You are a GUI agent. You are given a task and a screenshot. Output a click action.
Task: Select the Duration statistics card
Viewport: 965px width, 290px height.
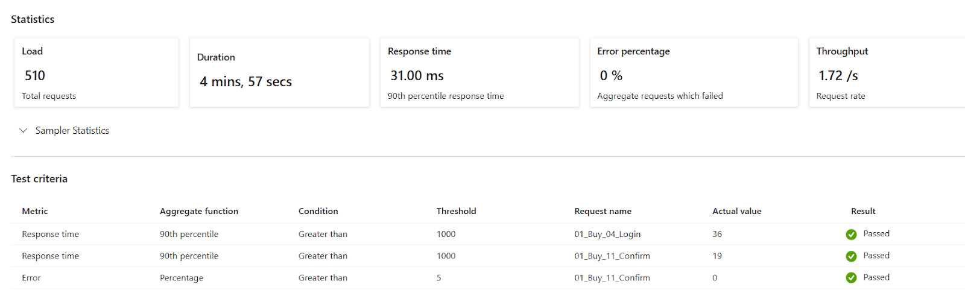[279, 72]
